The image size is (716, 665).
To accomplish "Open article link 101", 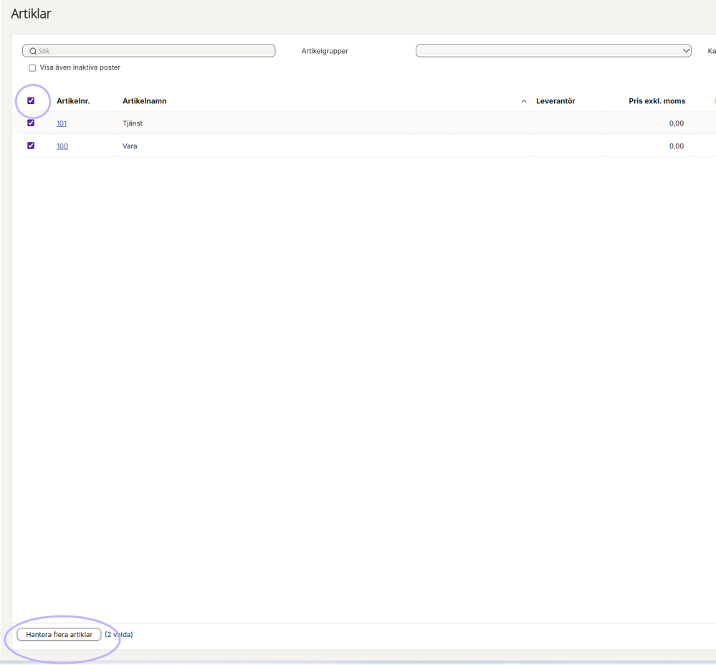I will [x=62, y=123].
